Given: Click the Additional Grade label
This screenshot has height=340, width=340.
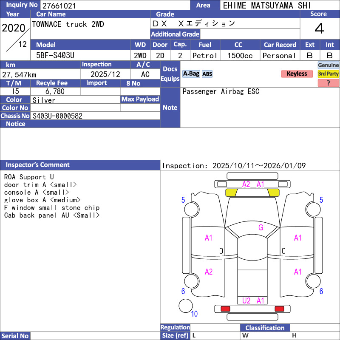Looking at the screenshot, I should click(x=175, y=34).
